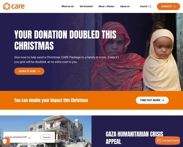183x147 pixels.
Task: Open the Contact Form button
Action: click(167, 141)
